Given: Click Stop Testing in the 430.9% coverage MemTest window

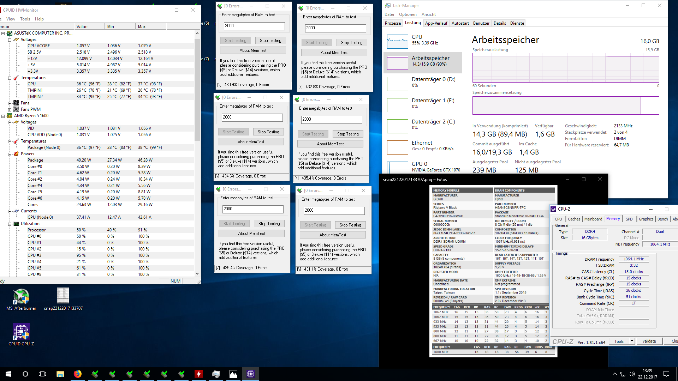Looking at the screenshot, I should point(270,41).
